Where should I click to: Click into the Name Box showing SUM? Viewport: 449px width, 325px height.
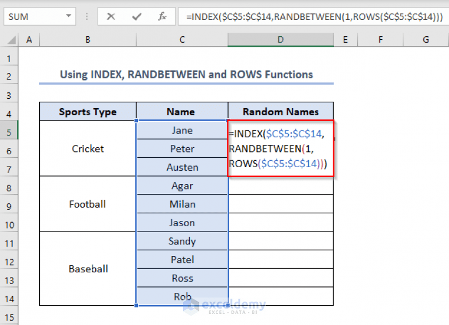(x=34, y=16)
